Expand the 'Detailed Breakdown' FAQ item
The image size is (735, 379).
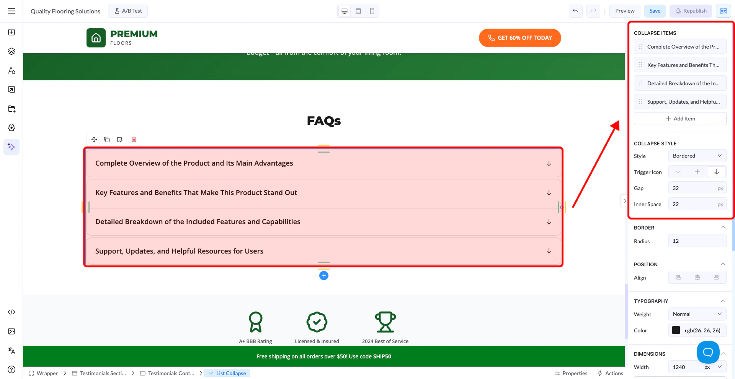(324, 222)
